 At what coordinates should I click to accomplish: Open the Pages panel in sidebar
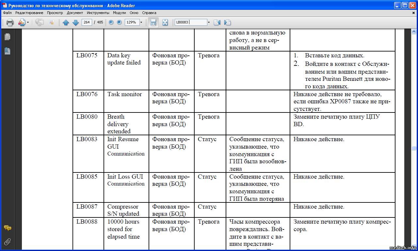(8, 37)
